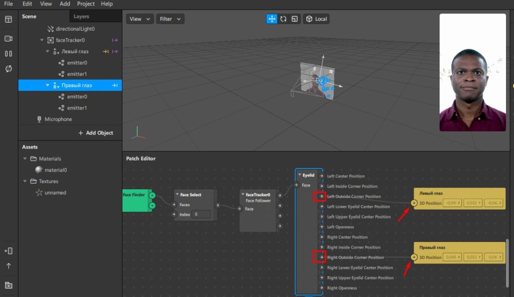Open the Project menu

[x=86, y=4]
